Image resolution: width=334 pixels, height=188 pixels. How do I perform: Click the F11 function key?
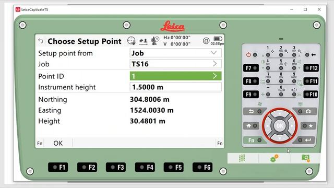pyautogui.click(x=311, y=81)
